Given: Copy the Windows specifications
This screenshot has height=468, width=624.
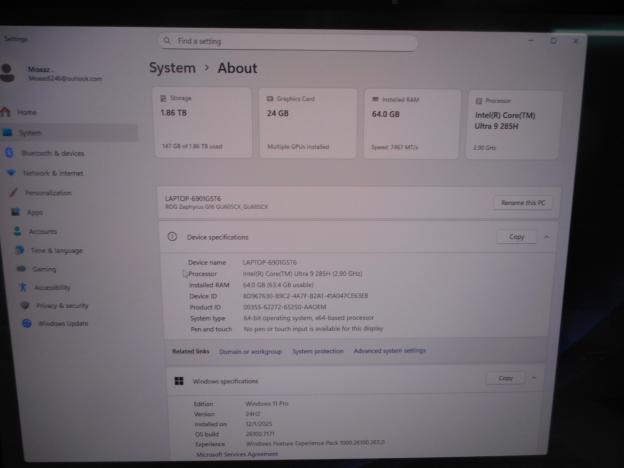Looking at the screenshot, I should (505, 378).
